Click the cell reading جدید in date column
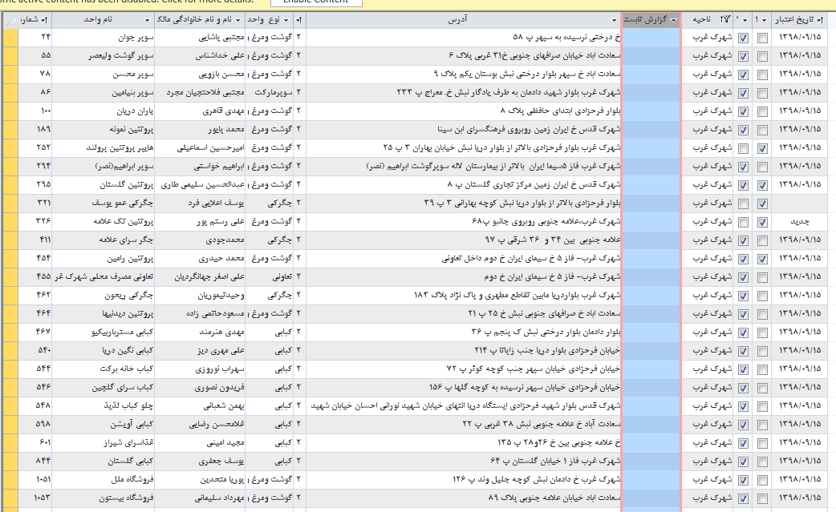Image resolution: width=836 pixels, height=512 pixels. (x=799, y=222)
